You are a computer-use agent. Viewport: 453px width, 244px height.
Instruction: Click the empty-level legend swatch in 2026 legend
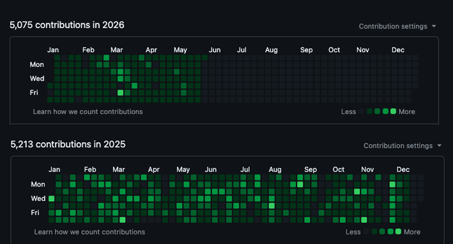click(362, 111)
